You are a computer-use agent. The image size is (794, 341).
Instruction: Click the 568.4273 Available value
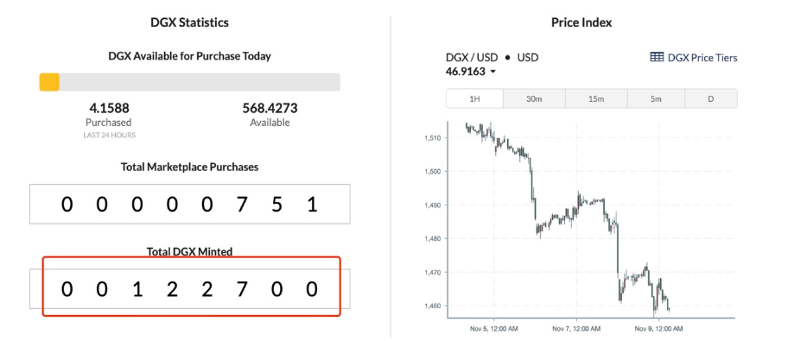click(x=270, y=108)
